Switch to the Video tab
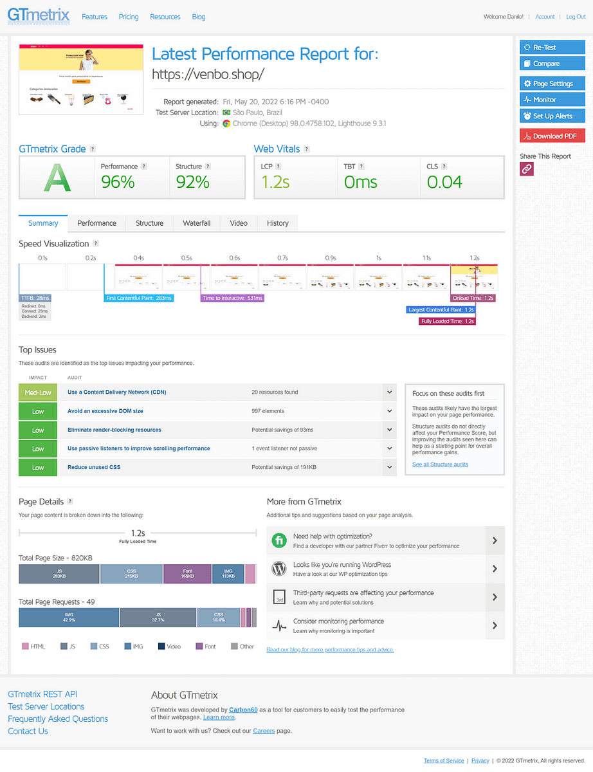 pos(239,223)
